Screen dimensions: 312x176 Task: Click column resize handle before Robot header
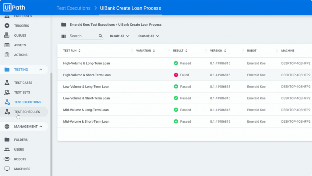[243, 51]
